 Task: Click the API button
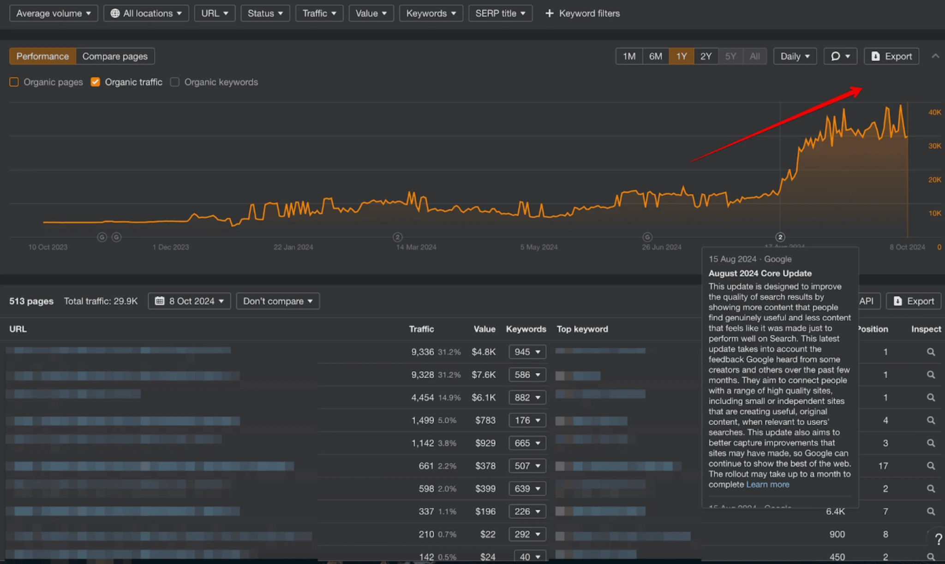[x=867, y=301]
